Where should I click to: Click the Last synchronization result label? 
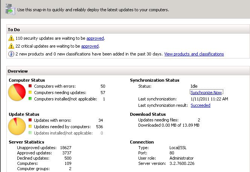[163, 105]
